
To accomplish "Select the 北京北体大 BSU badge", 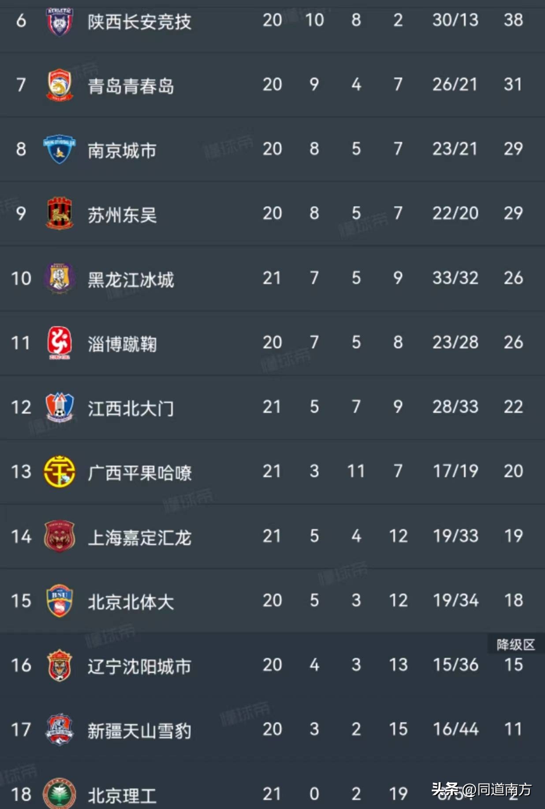I will click(x=58, y=600).
